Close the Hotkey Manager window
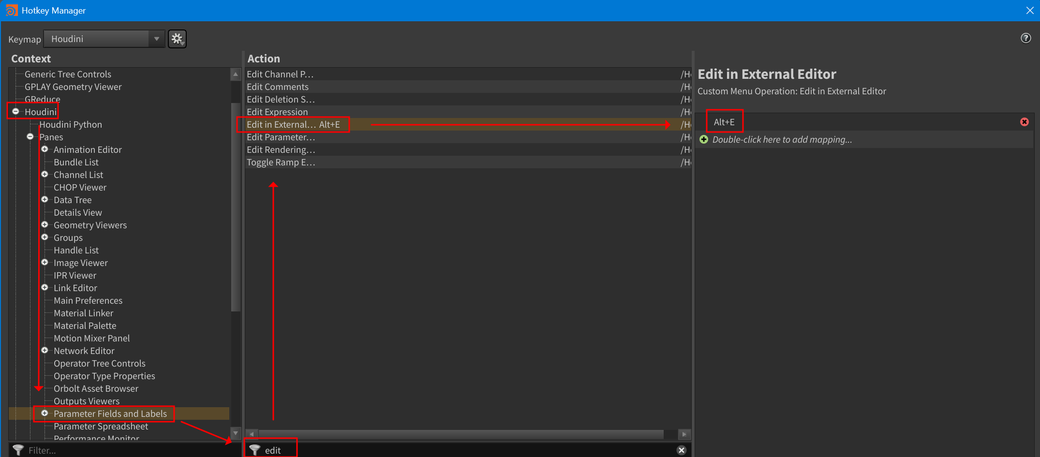Viewport: 1040px width, 457px height. (1030, 10)
